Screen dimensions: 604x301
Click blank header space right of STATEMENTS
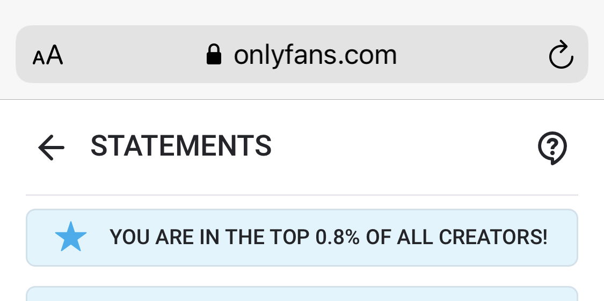click(403, 146)
